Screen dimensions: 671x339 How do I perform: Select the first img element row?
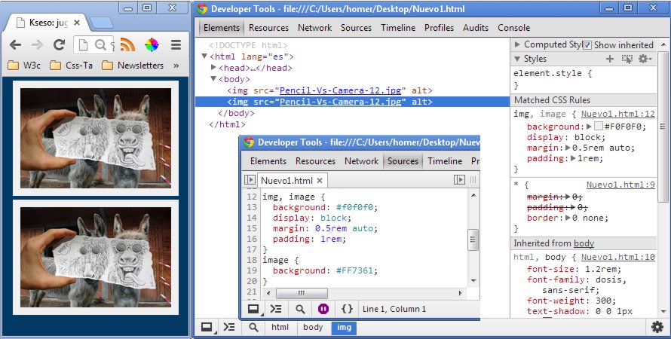[352, 90]
